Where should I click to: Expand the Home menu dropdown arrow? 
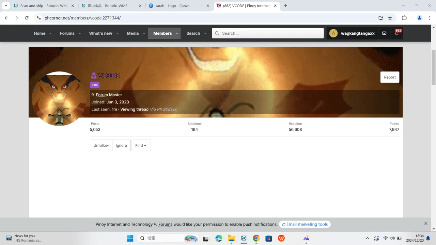click(50, 34)
